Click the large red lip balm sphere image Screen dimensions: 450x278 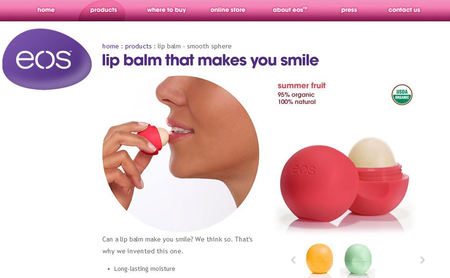tap(345, 179)
